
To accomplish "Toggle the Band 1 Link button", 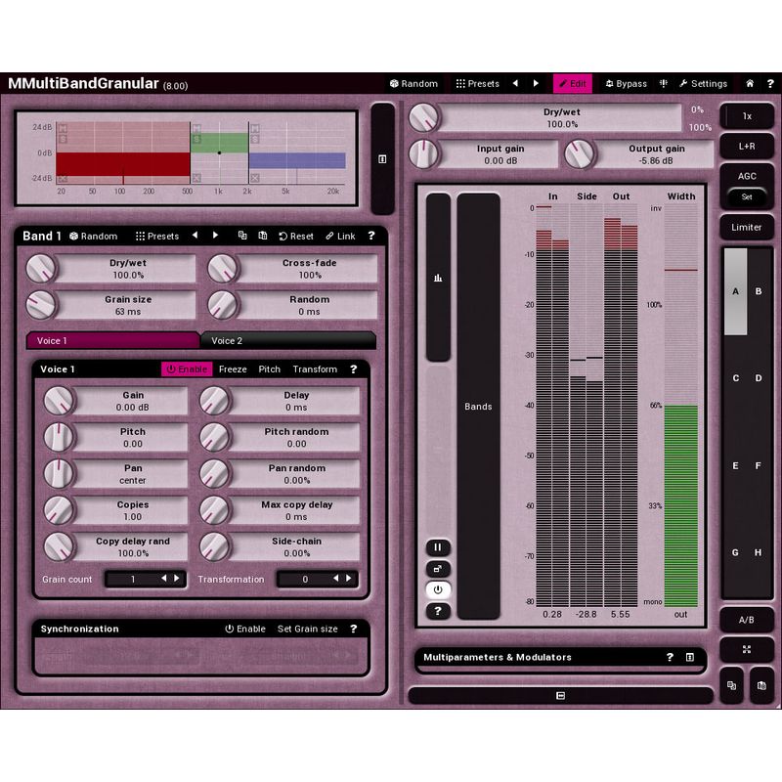I will pos(340,236).
